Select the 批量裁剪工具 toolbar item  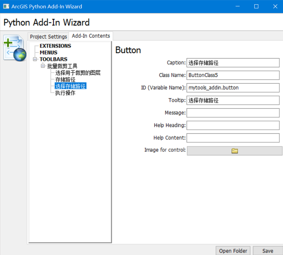62,66
